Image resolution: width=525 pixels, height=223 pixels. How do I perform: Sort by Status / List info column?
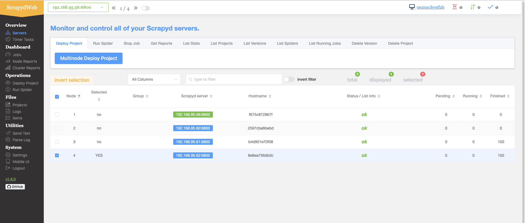coord(379,96)
